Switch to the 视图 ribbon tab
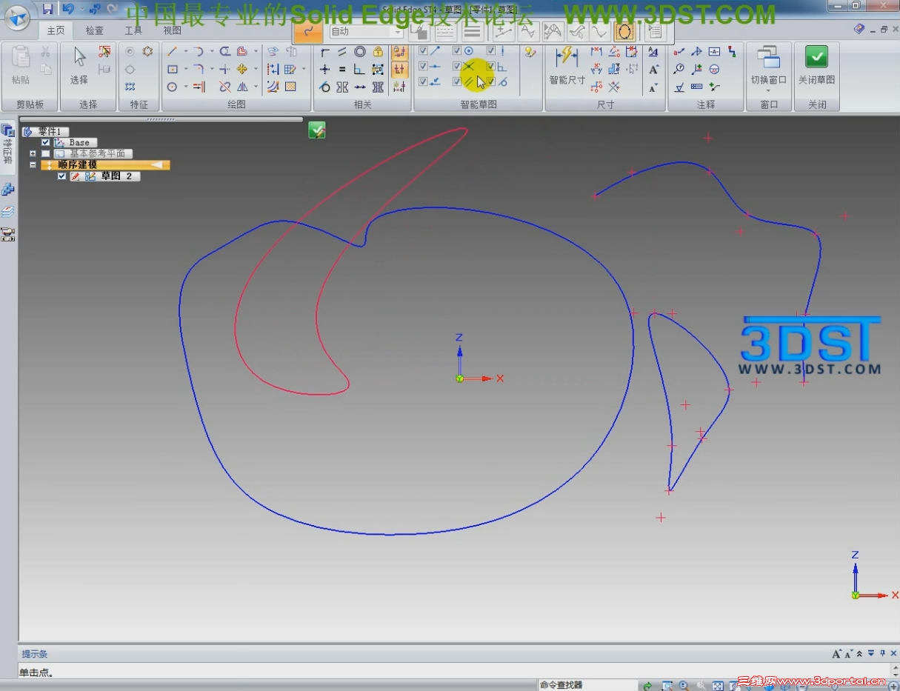900x691 pixels. [x=172, y=30]
